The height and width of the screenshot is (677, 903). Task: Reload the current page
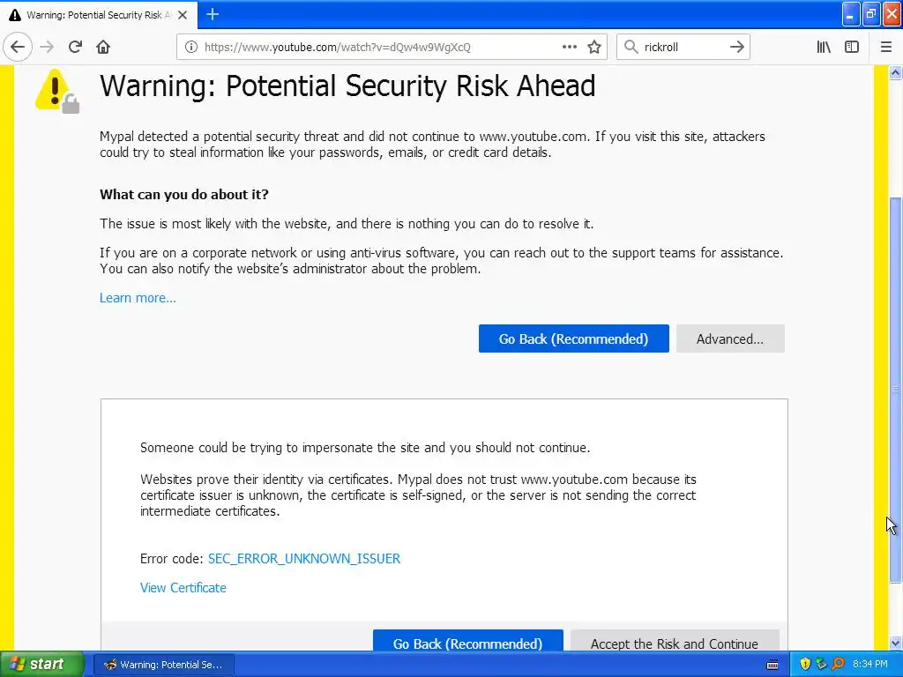coord(75,47)
